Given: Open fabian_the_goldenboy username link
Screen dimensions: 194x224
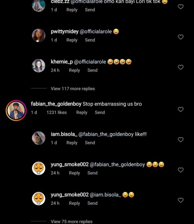Looking at the screenshot, I should pos(56,104).
